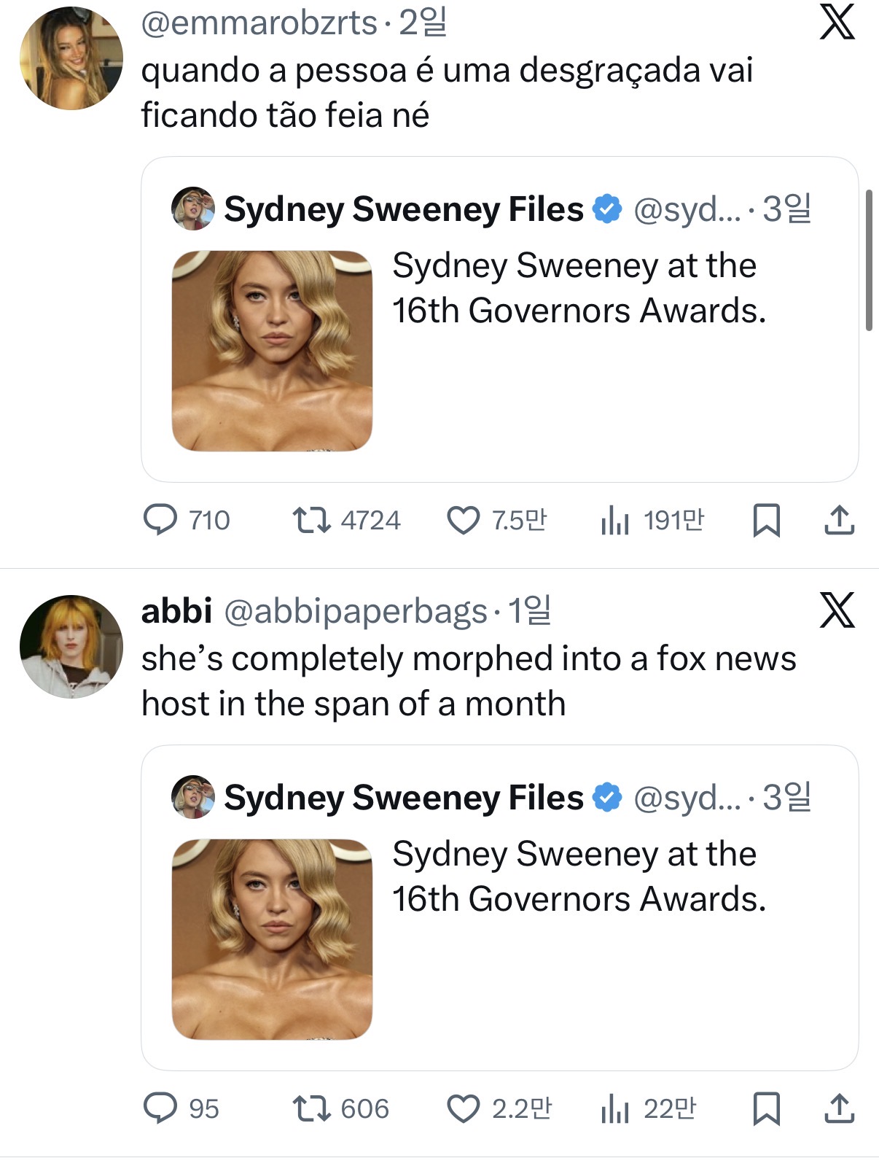This screenshot has width=879, height=1166.
Task: View analytics for abbi's tweet
Action: [614, 1108]
